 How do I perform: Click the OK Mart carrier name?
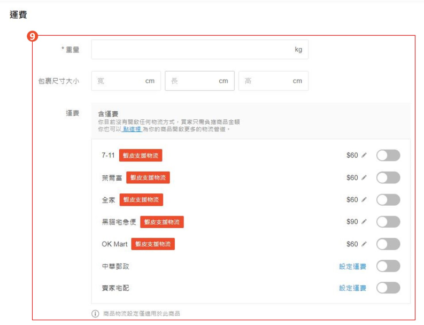coord(114,244)
